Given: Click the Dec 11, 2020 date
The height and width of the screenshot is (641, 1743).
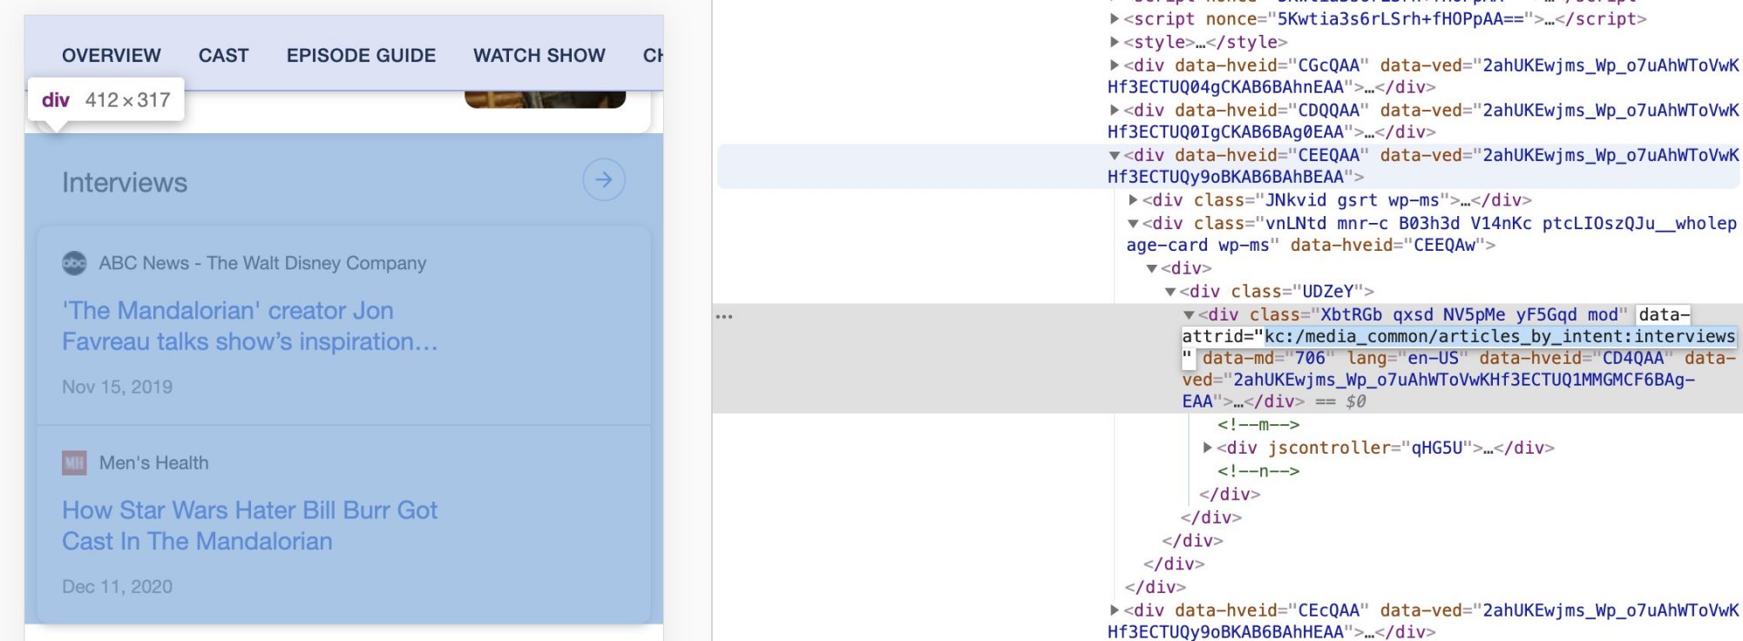Looking at the screenshot, I should coord(117,586).
